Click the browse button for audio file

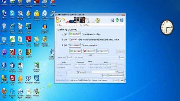(x=121, y=58)
